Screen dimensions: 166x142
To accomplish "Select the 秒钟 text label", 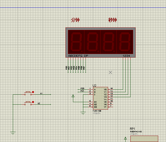I will [x=113, y=20].
